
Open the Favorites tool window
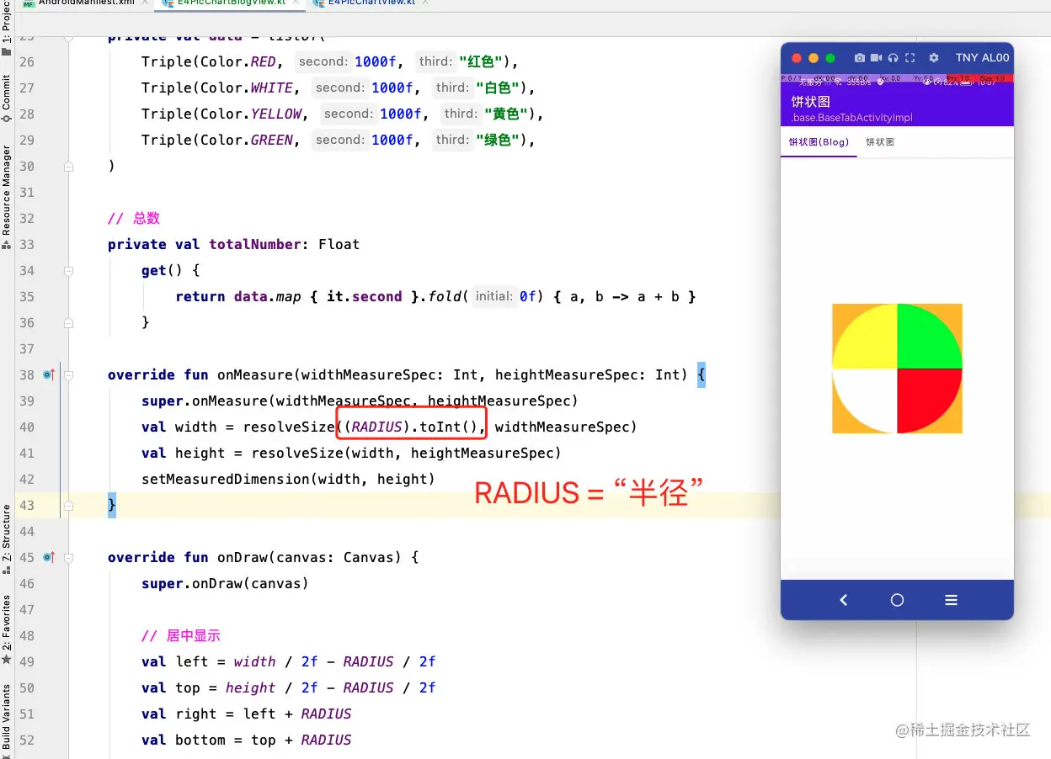tap(7, 629)
